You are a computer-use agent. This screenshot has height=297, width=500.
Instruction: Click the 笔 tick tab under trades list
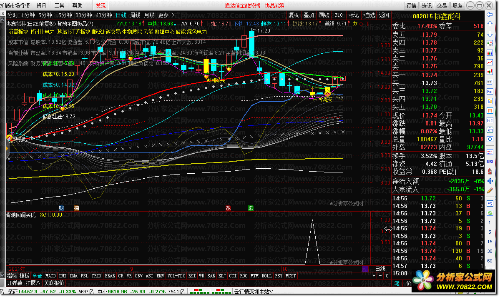(x=397, y=283)
